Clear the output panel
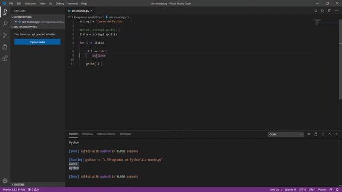Image resolution: width=342 pixels, height=192 pixels. tap(309, 134)
